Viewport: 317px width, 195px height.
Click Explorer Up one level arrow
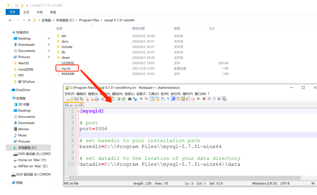[x=29, y=20]
